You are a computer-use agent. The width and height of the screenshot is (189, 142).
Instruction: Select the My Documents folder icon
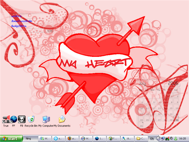pos(62,119)
